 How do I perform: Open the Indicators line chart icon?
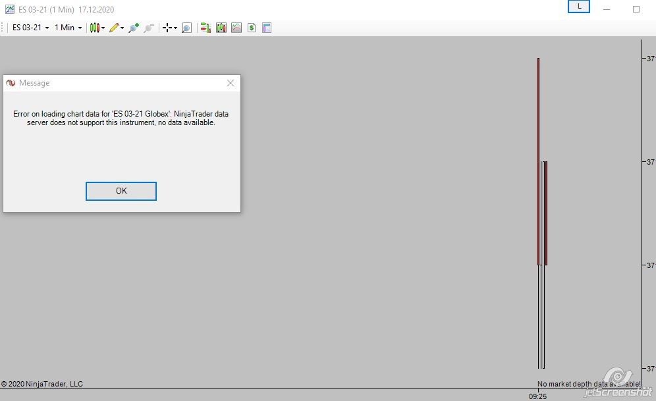click(x=236, y=28)
